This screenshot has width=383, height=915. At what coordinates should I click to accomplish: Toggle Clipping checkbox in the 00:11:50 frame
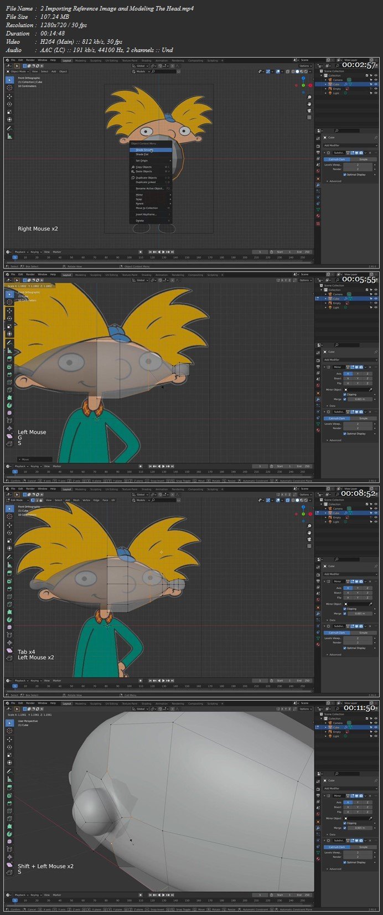tap(344, 823)
